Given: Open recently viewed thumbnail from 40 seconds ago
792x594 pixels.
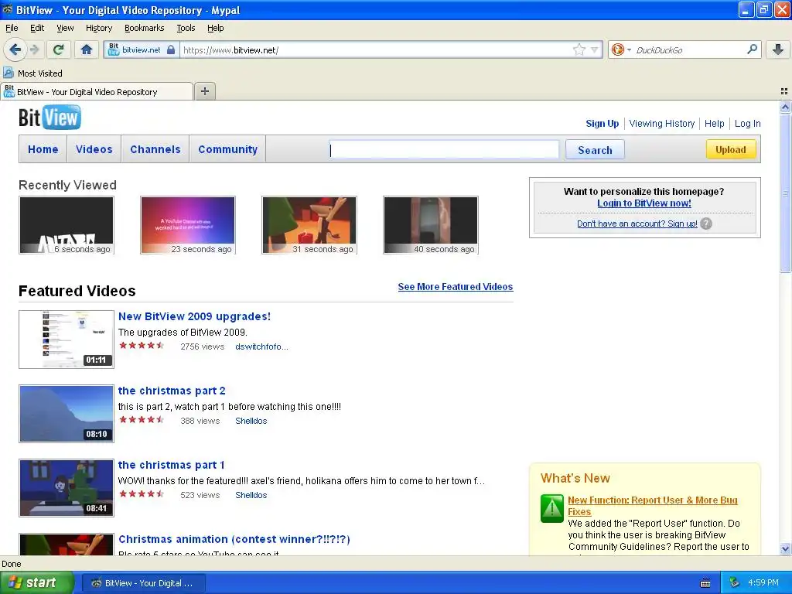Looking at the screenshot, I should [x=430, y=225].
